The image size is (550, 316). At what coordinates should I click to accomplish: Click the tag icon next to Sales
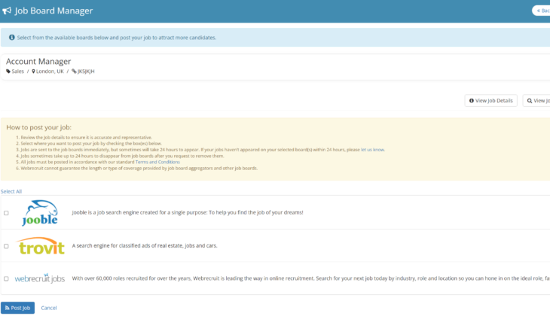tap(9, 71)
